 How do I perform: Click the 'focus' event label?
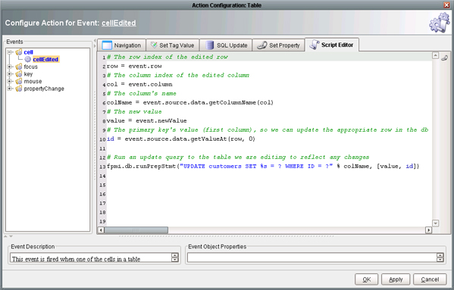(x=30, y=67)
